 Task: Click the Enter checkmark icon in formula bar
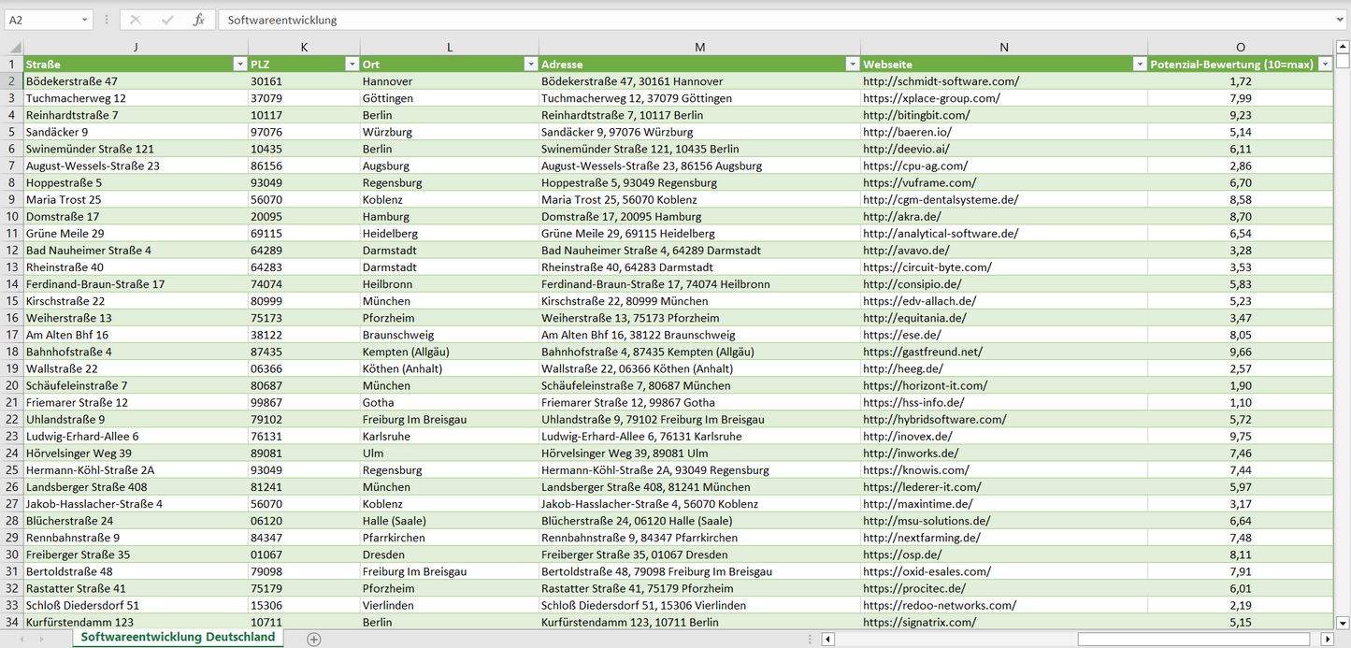pos(167,20)
